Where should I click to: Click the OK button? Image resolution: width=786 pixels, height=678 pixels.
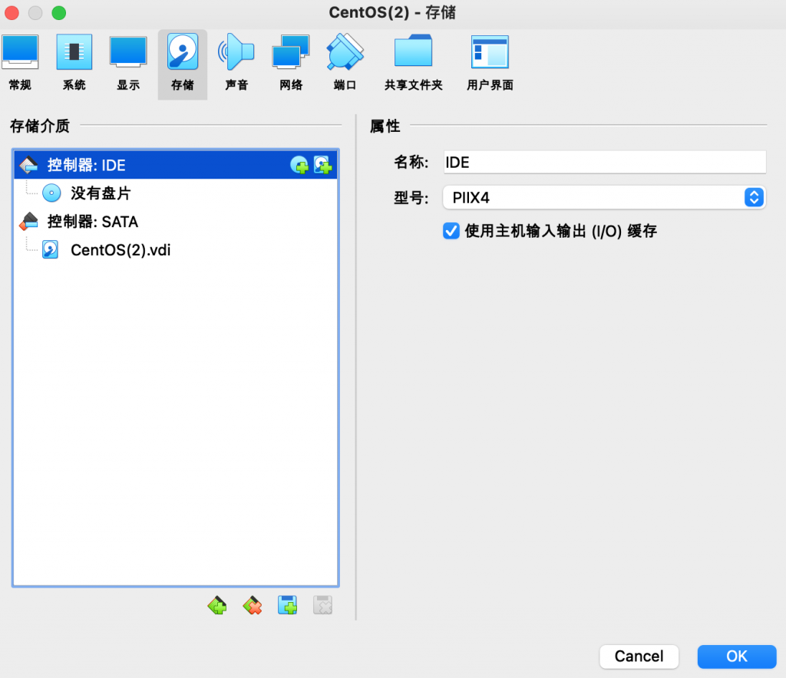pos(737,656)
